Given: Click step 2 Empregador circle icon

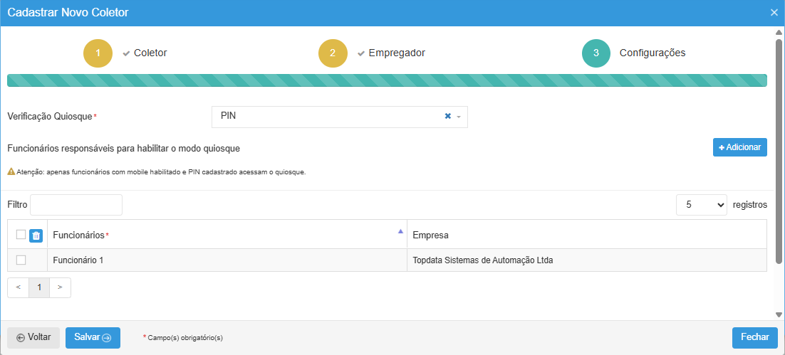Looking at the screenshot, I should (x=333, y=53).
